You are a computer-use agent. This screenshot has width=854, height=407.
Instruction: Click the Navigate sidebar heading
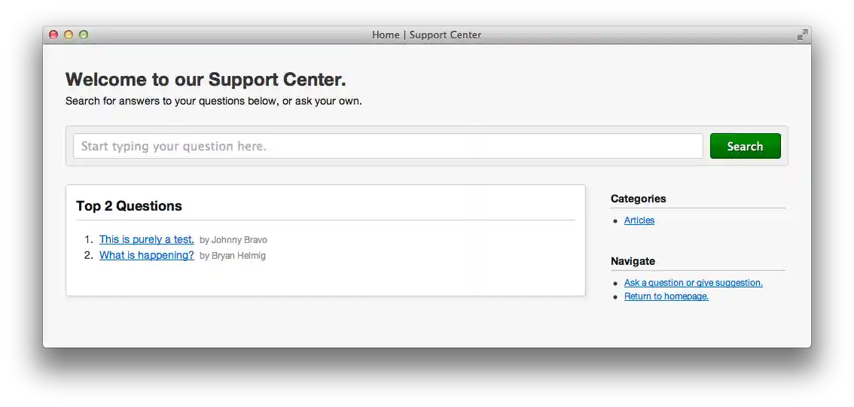pos(633,261)
